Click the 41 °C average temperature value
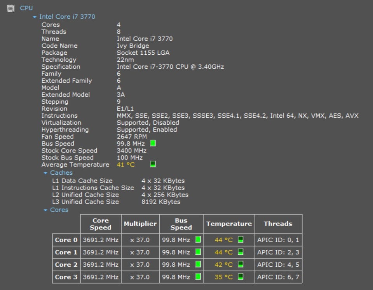Image resolution: width=373 pixels, height=290 pixels. [x=125, y=165]
